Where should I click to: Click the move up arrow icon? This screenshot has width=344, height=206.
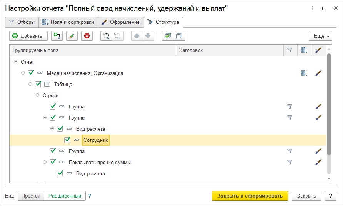click(137, 36)
